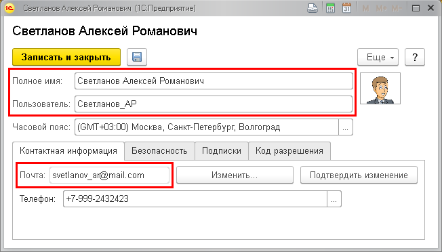Save using the floppy disk icon
The height and width of the screenshot is (252, 442).
pos(137,57)
